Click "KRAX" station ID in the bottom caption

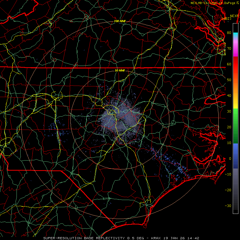(156, 238)
